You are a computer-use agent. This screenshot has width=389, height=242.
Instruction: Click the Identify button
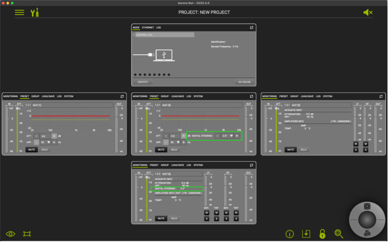[x=143, y=82]
